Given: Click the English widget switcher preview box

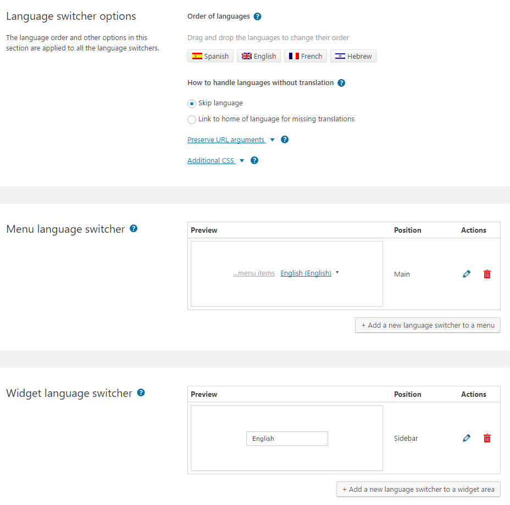Looking at the screenshot, I should click(287, 439).
